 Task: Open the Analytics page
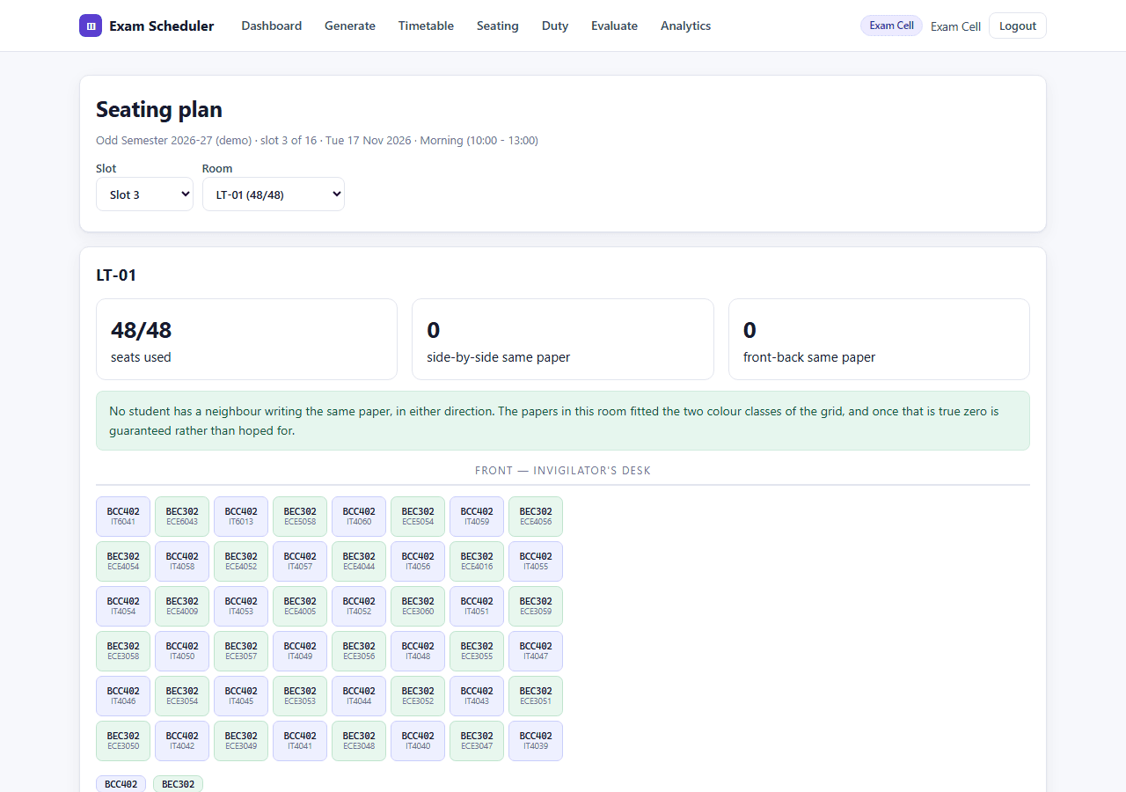[x=686, y=26]
